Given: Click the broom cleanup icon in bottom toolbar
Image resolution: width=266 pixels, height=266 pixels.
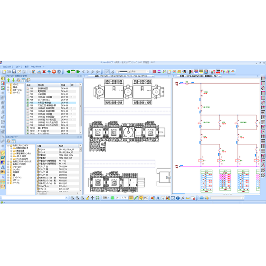Looking at the screenshot, I should 87,198.
